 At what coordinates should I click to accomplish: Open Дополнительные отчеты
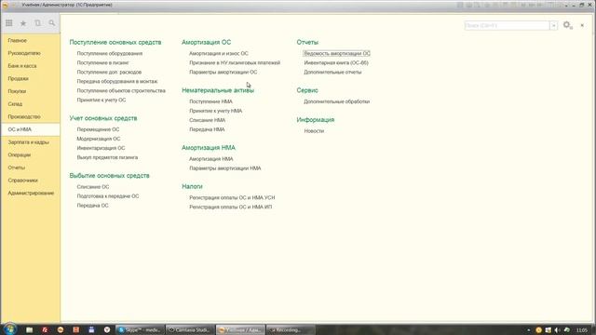(x=333, y=73)
